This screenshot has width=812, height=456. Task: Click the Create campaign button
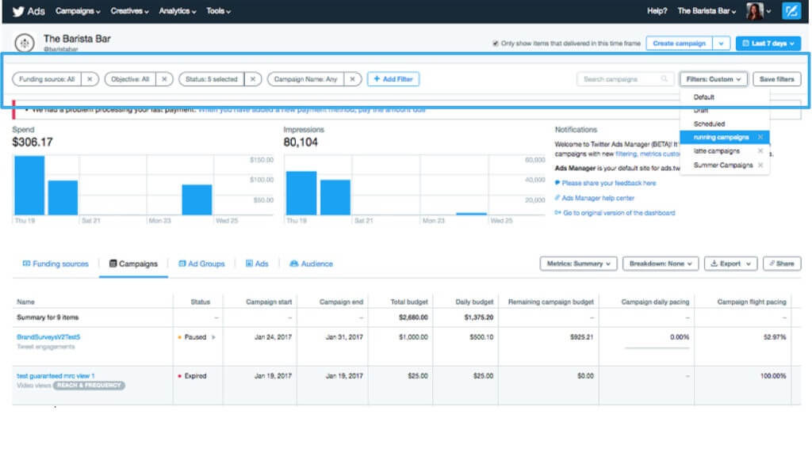tap(680, 44)
